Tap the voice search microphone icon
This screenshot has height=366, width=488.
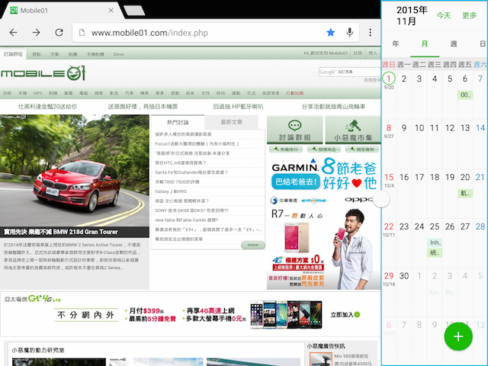tap(350, 32)
